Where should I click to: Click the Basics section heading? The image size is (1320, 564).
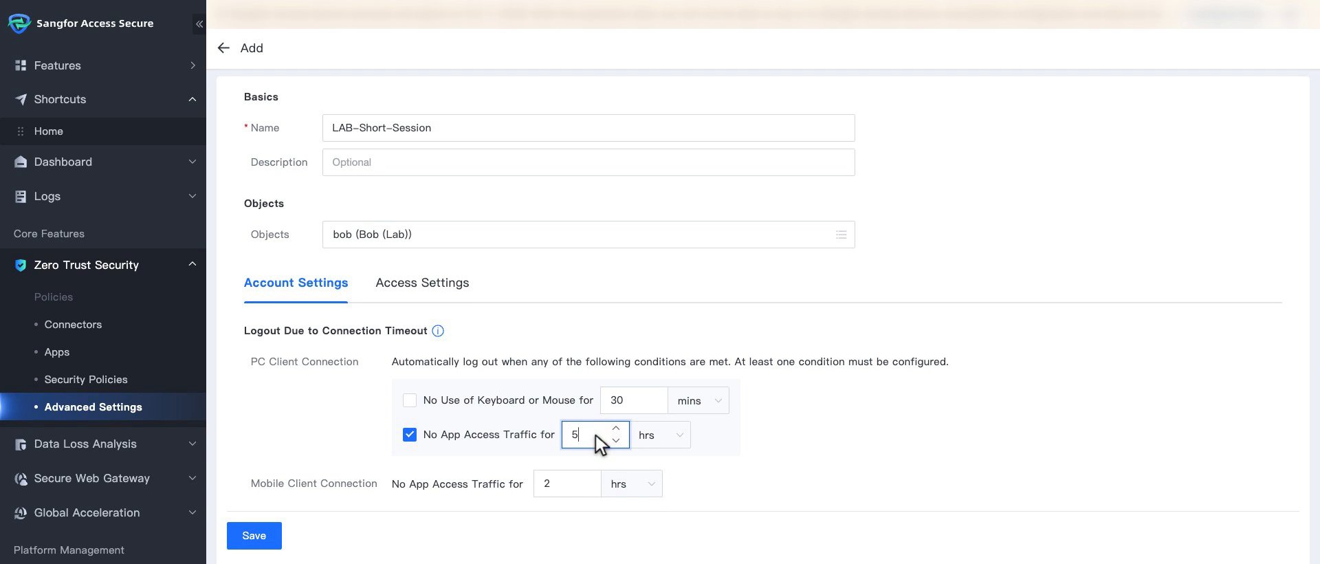261,97
